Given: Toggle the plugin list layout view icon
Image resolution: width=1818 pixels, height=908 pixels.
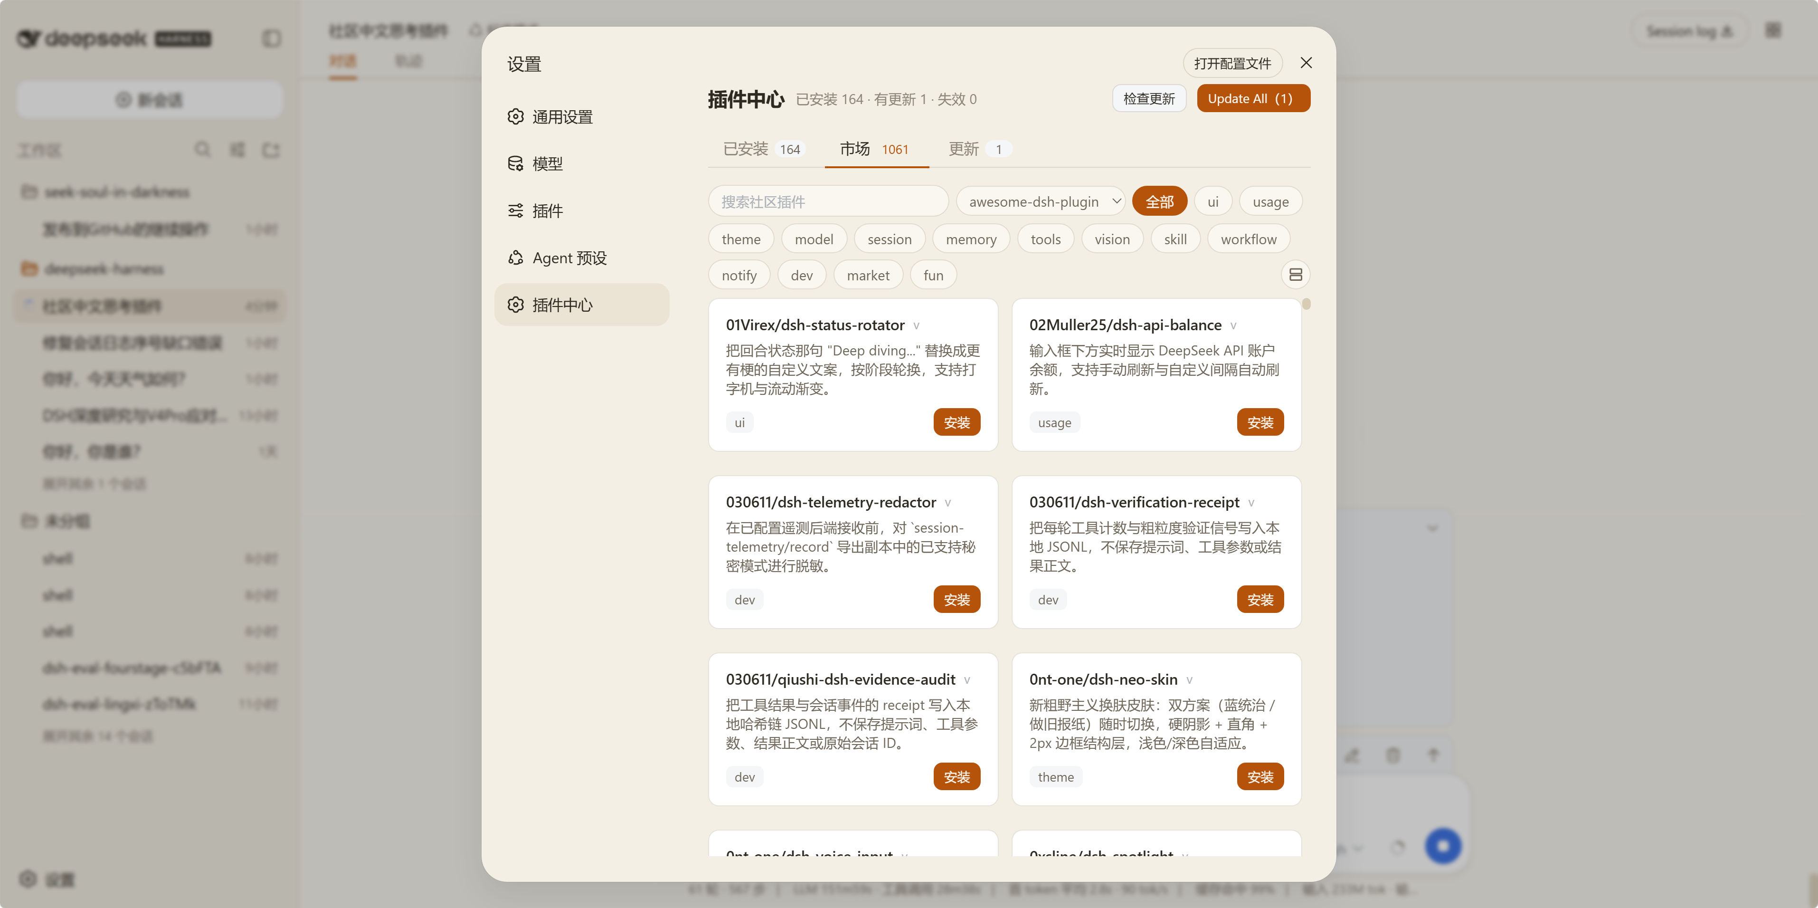Looking at the screenshot, I should coord(1296,275).
